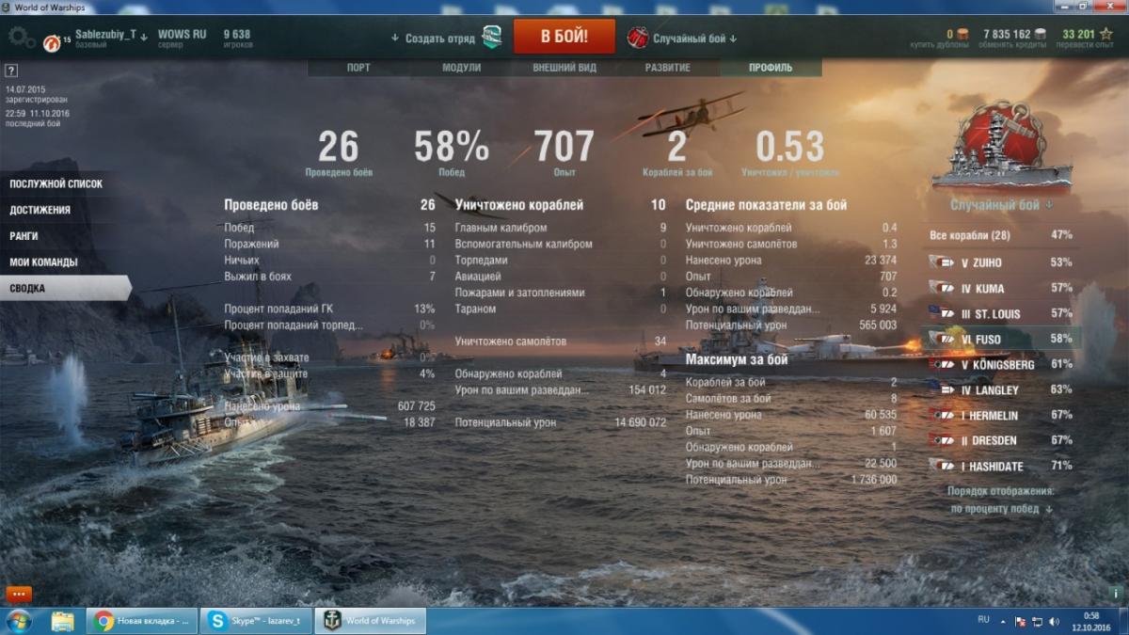Click the Langley ship flag icon
Image resolution: width=1129 pixels, height=635 pixels.
[x=941, y=389]
